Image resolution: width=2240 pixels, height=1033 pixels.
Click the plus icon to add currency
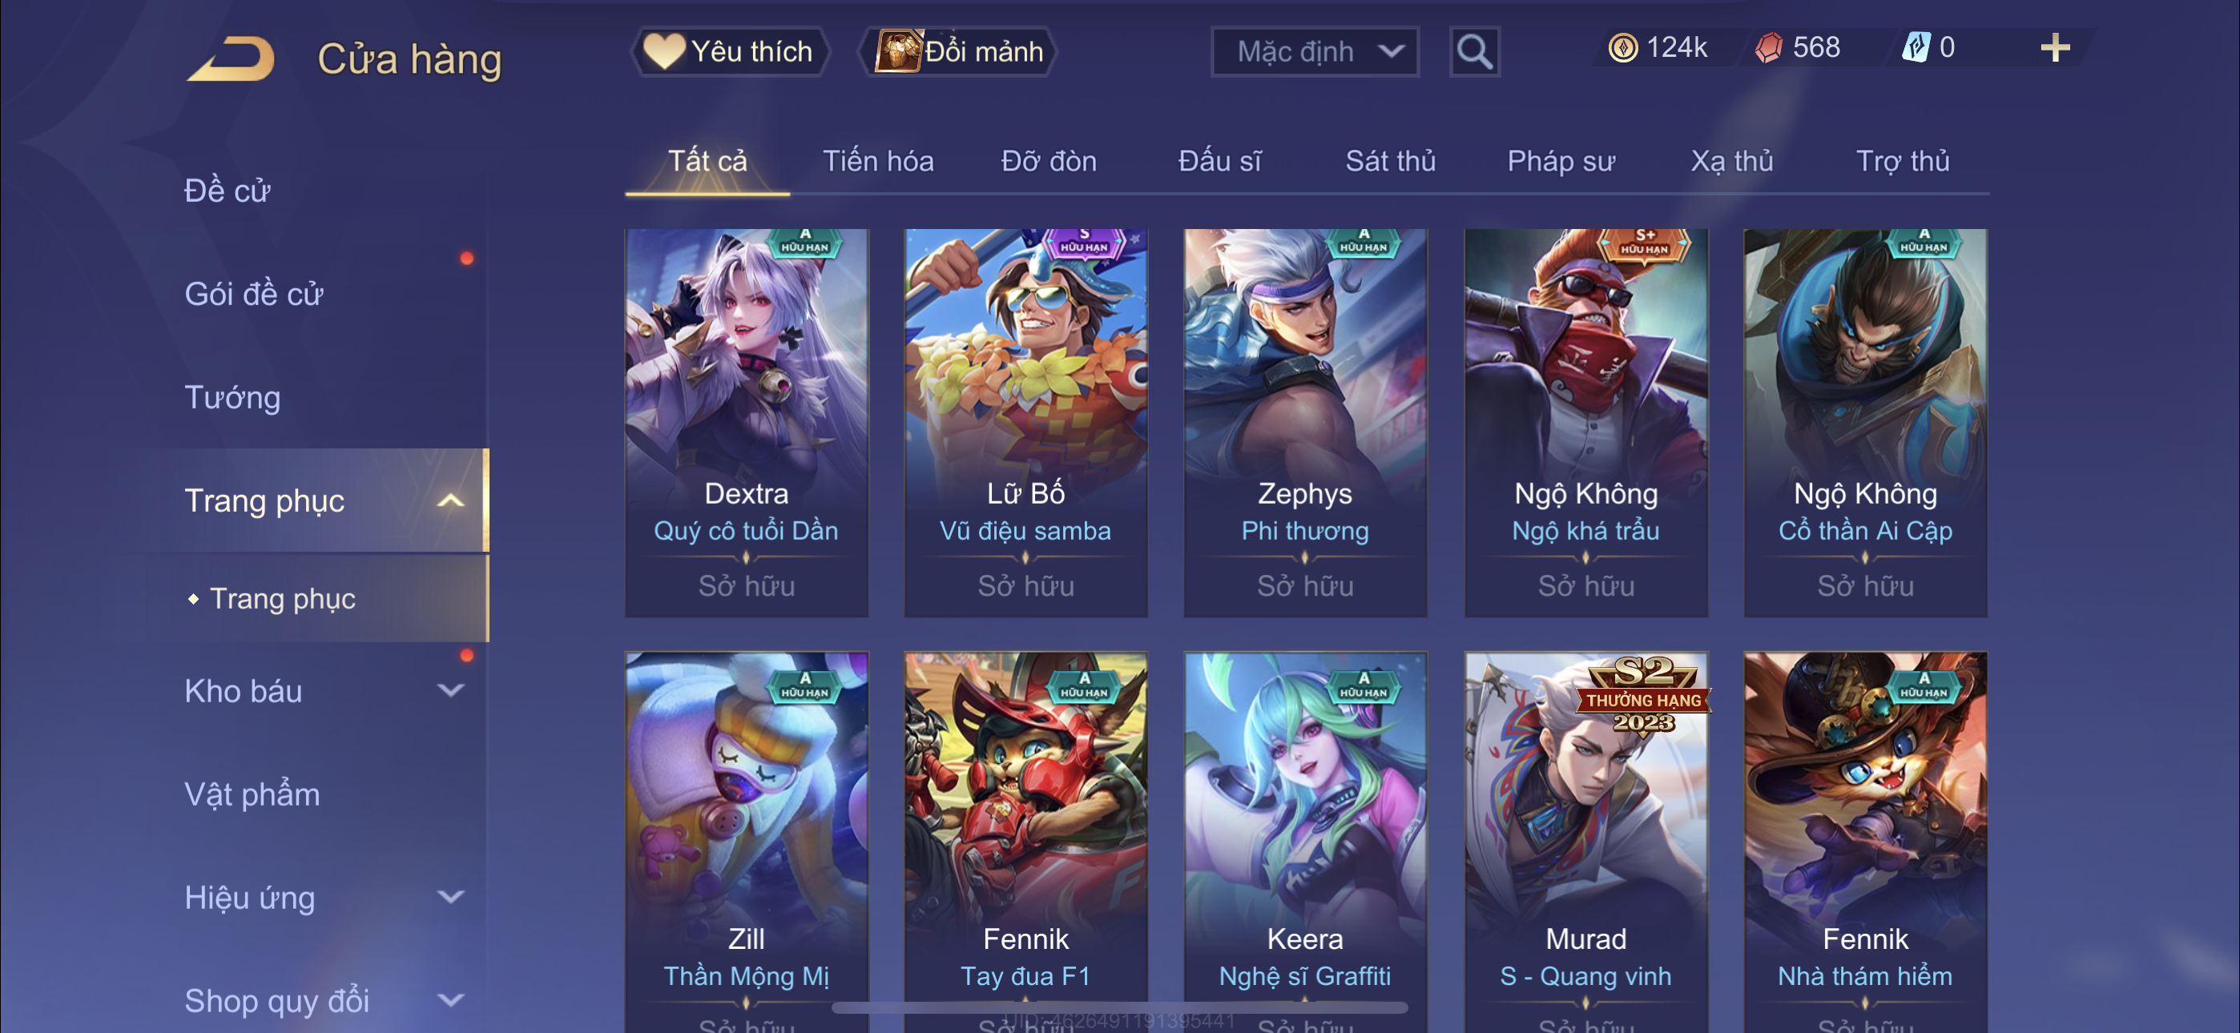click(2055, 48)
